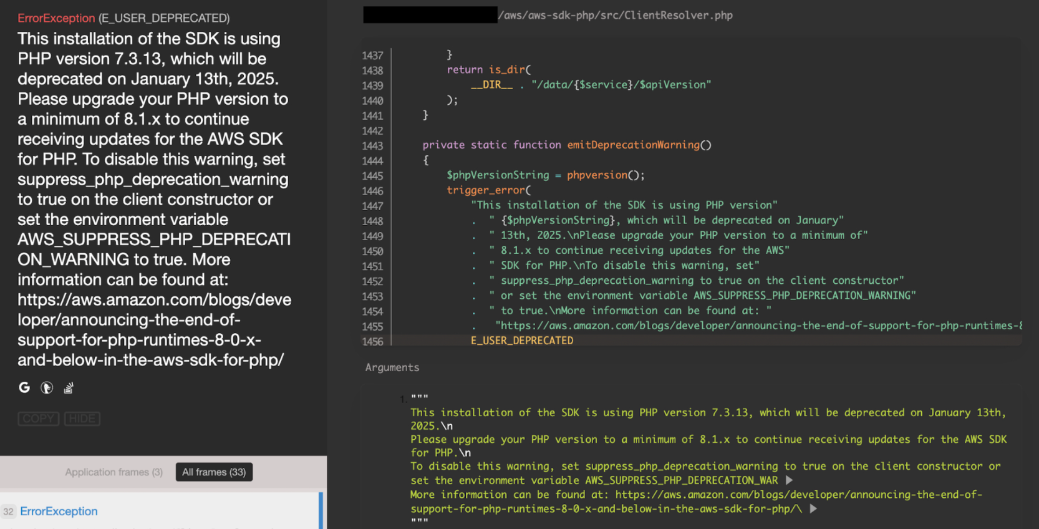
Task: Search the error on Stack Overflow
Action: click(x=69, y=387)
